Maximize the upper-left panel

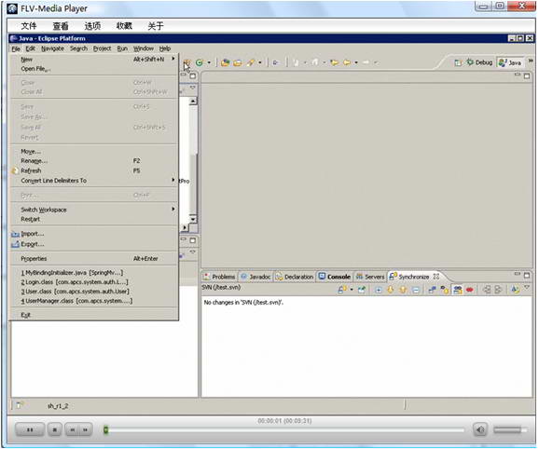tap(193, 75)
